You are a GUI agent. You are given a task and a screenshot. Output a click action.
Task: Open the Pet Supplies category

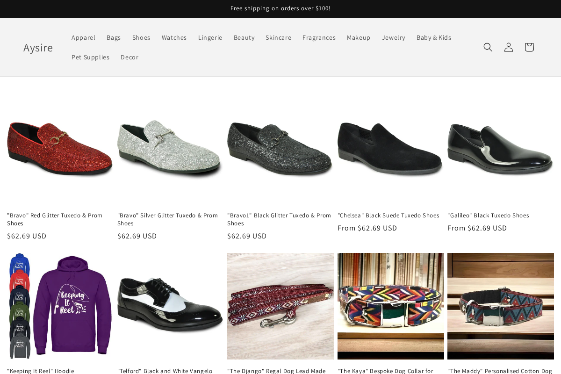(90, 57)
